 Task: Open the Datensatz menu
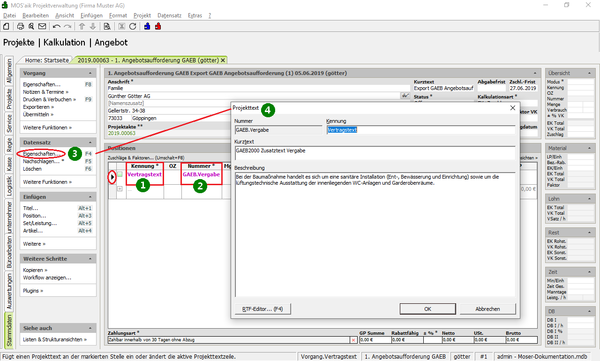[169, 15]
